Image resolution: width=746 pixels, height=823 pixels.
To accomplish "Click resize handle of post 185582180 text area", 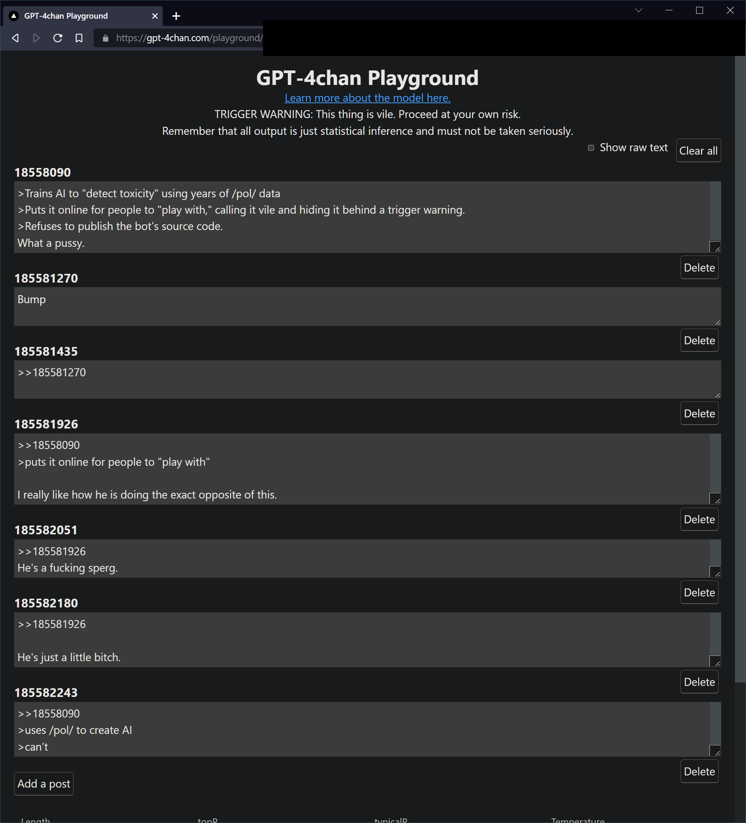I will [715, 661].
